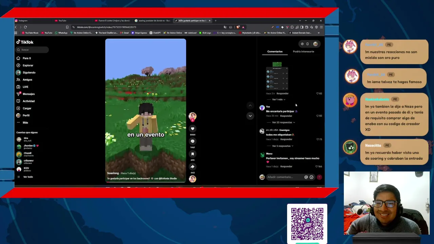Go to previous video arrow

[x=250, y=106]
